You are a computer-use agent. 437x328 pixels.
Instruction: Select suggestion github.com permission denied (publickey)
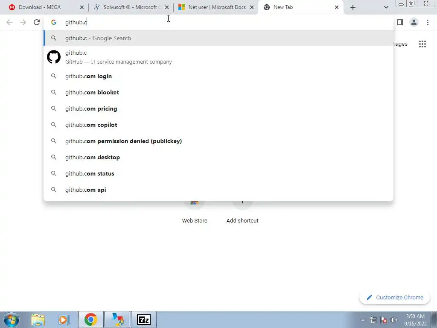coord(218,141)
